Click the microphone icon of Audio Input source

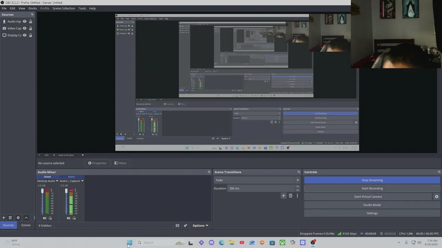tap(4, 21)
